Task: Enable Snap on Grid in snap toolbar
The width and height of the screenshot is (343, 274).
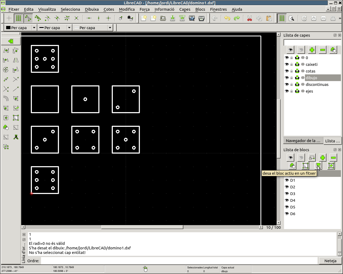Action: (18, 18)
